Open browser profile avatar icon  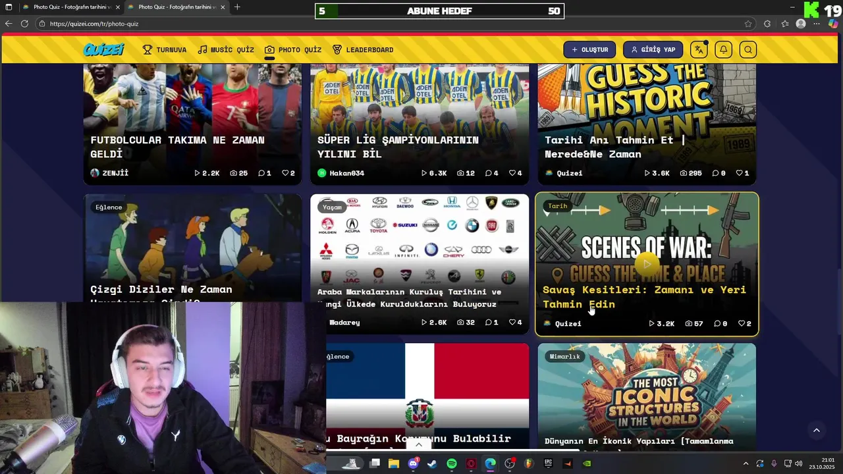click(x=801, y=24)
